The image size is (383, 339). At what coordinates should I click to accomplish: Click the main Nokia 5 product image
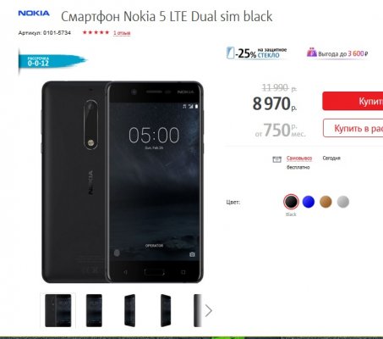pos(123,182)
